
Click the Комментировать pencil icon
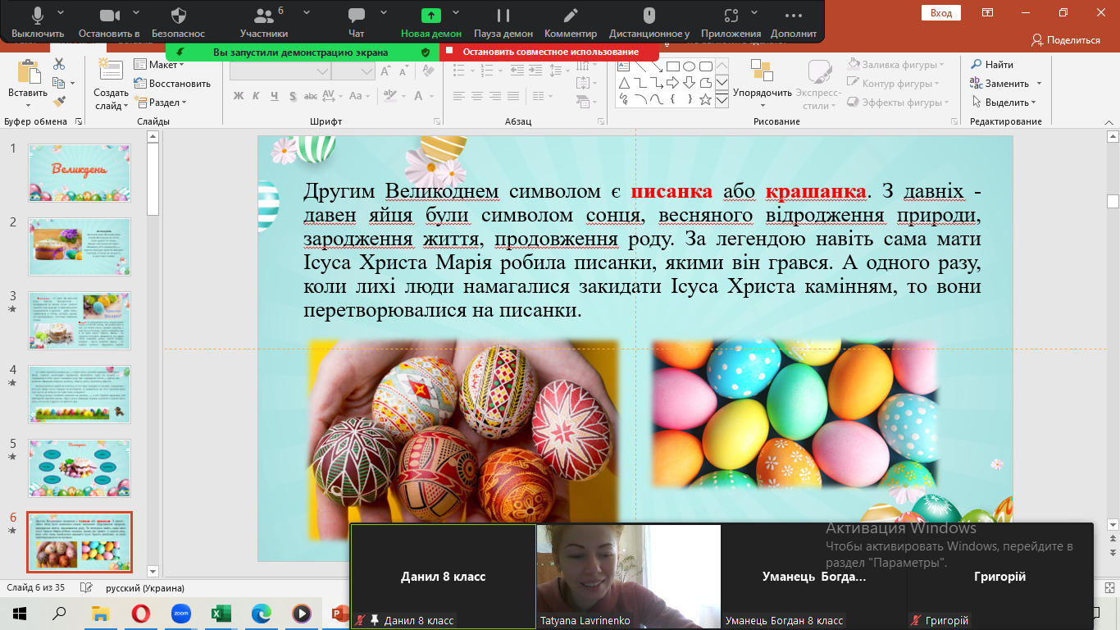coord(571,16)
